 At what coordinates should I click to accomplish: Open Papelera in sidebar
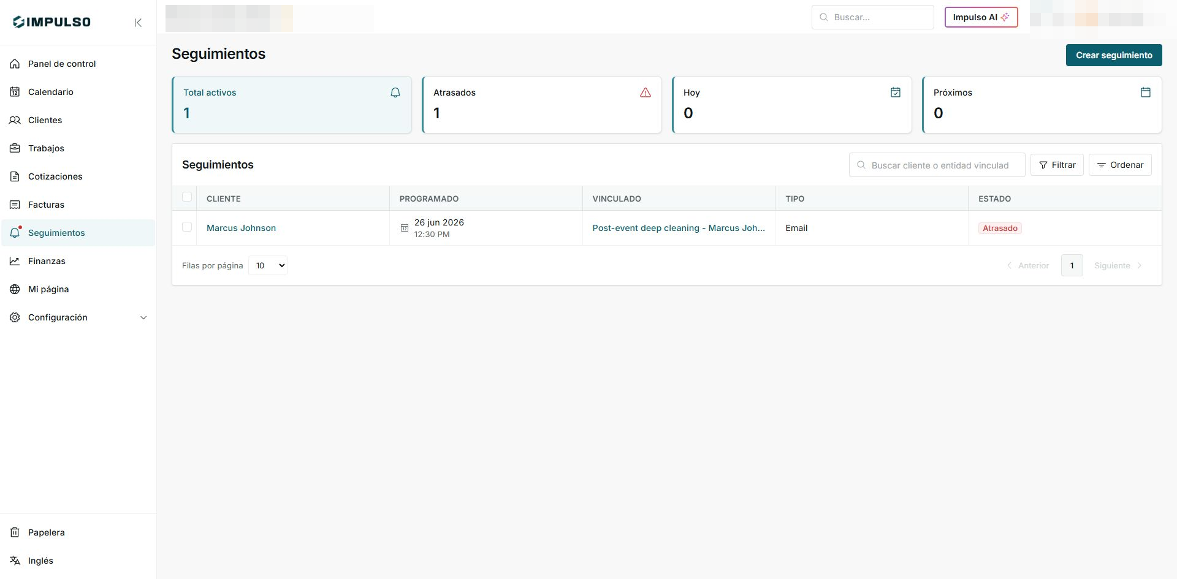(x=78, y=532)
